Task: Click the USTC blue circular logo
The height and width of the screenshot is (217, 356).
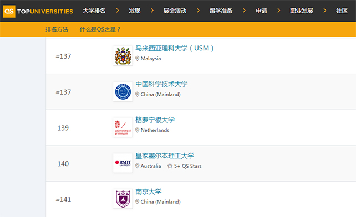Action: [x=123, y=91]
